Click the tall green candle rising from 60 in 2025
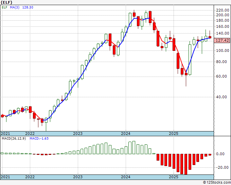Viewport: 231px width, 185px height. tap(190, 60)
